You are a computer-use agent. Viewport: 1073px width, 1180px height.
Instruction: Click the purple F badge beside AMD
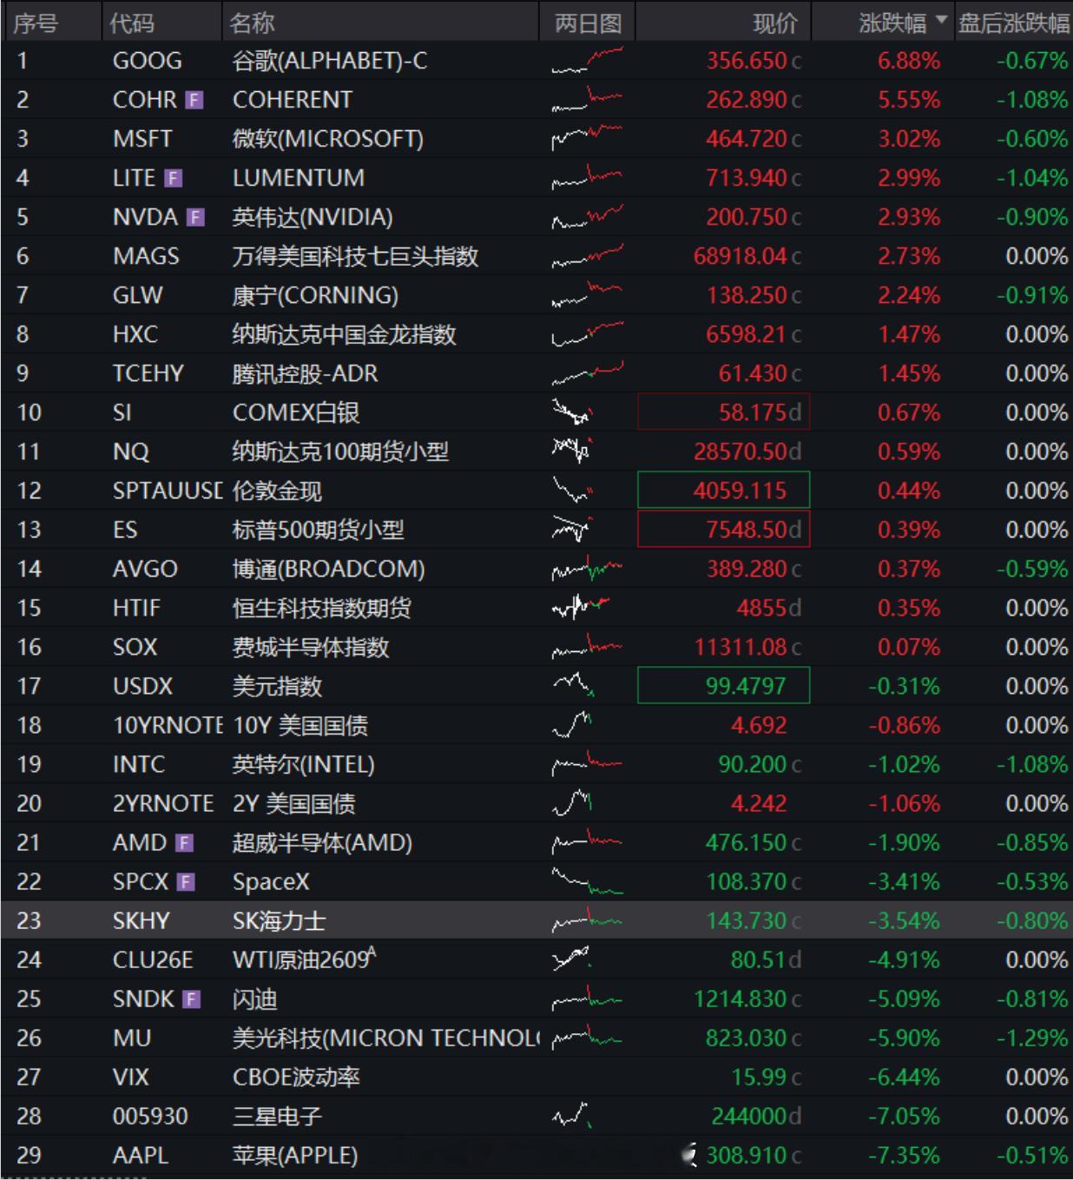[184, 842]
